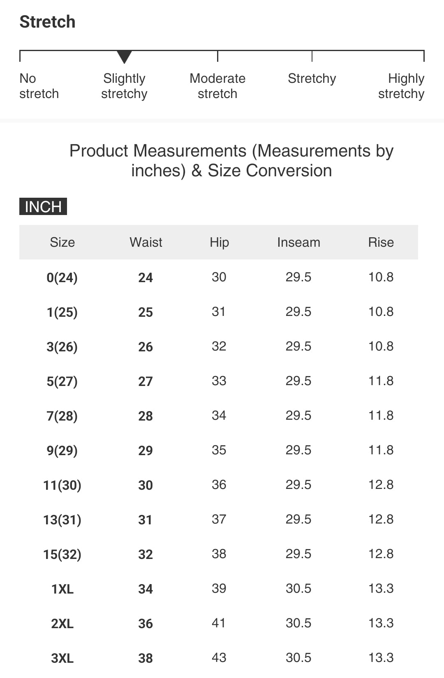Viewport: 444px width, 678px height.
Task: Select the 11(30) size row label
Action: point(62,485)
